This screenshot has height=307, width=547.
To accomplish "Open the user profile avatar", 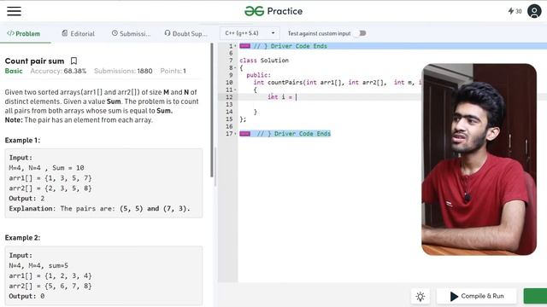I will pyautogui.click(x=534, y=11).
